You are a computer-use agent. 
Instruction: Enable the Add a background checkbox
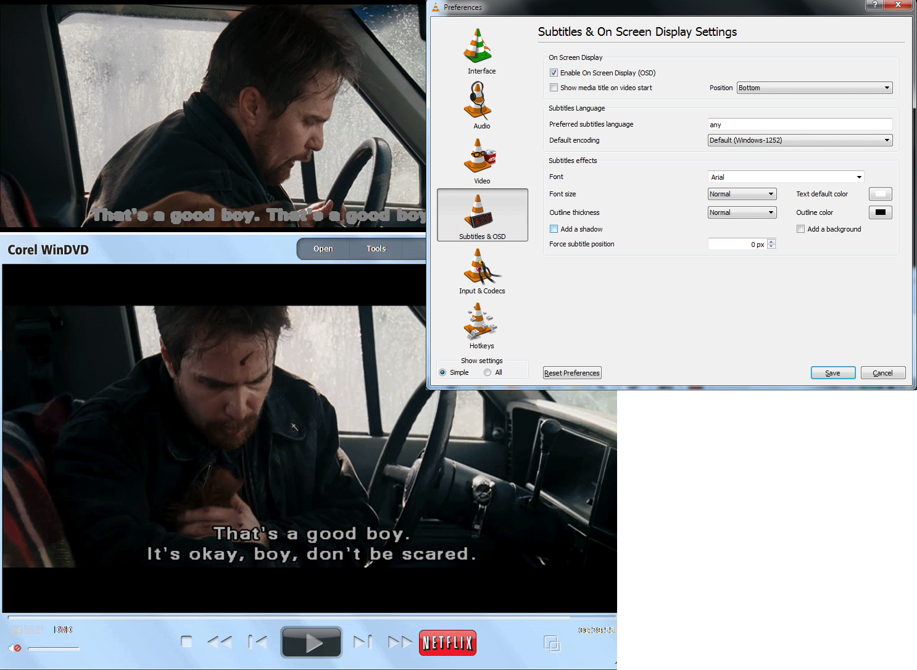[x=800, y=229]
